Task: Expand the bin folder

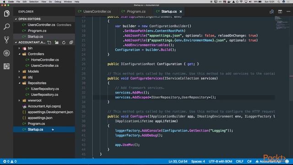Action: click(x=19, y=48)
